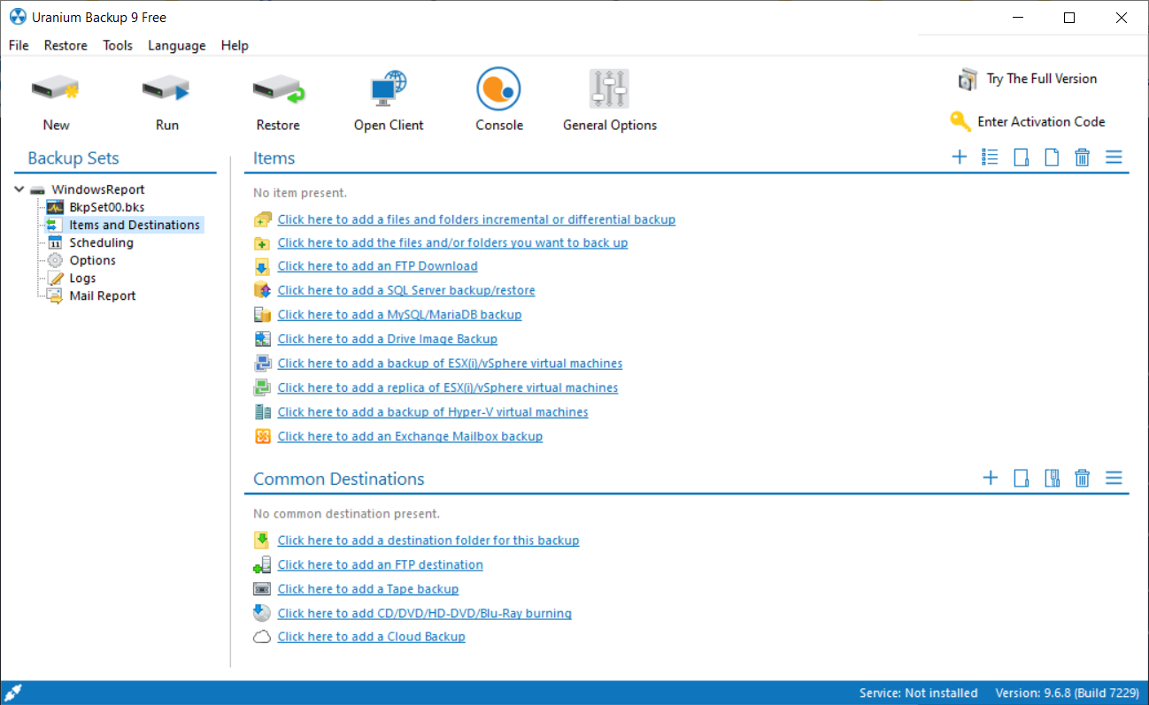The image size is (1149, 705).
Task: Click link to add a Drive Image Backup
Action: [x=387, y=339]
